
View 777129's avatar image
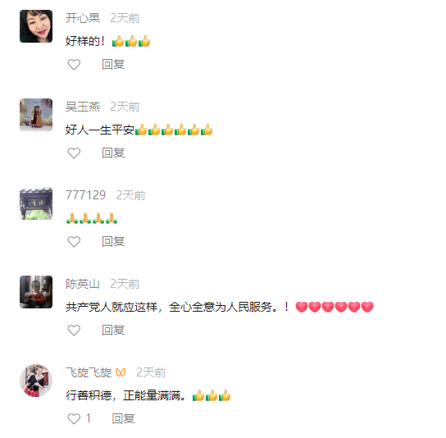pyautogui.click(x=36, y=203)
